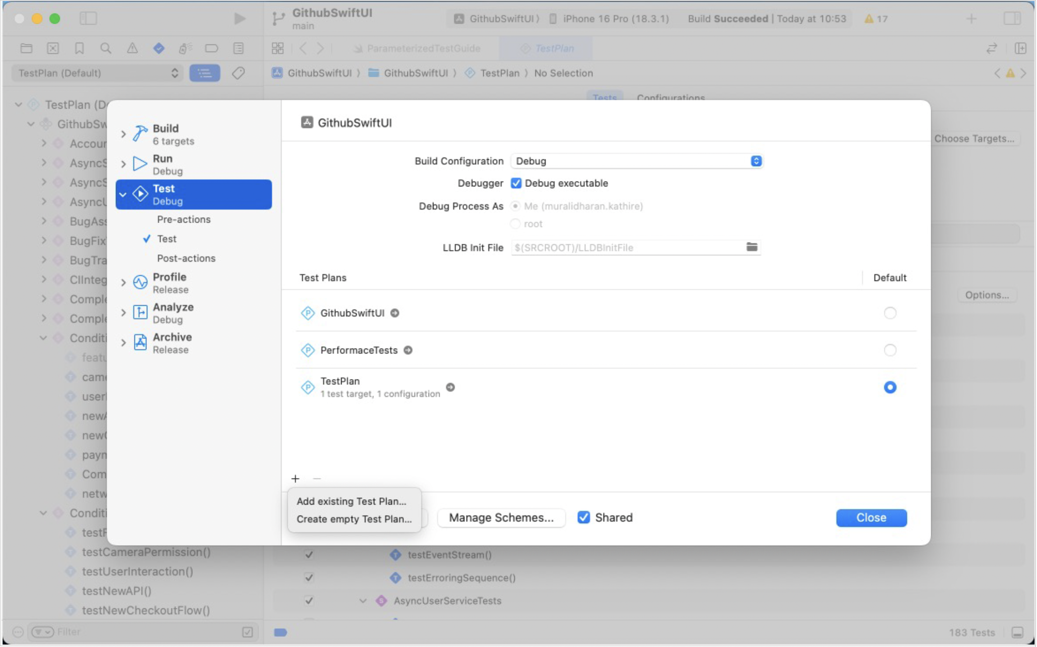The width and height of the screenshot is (1037, 647).
Task: Click the arrow icon next to PerformaceTests plan
Action: (408, 351)
